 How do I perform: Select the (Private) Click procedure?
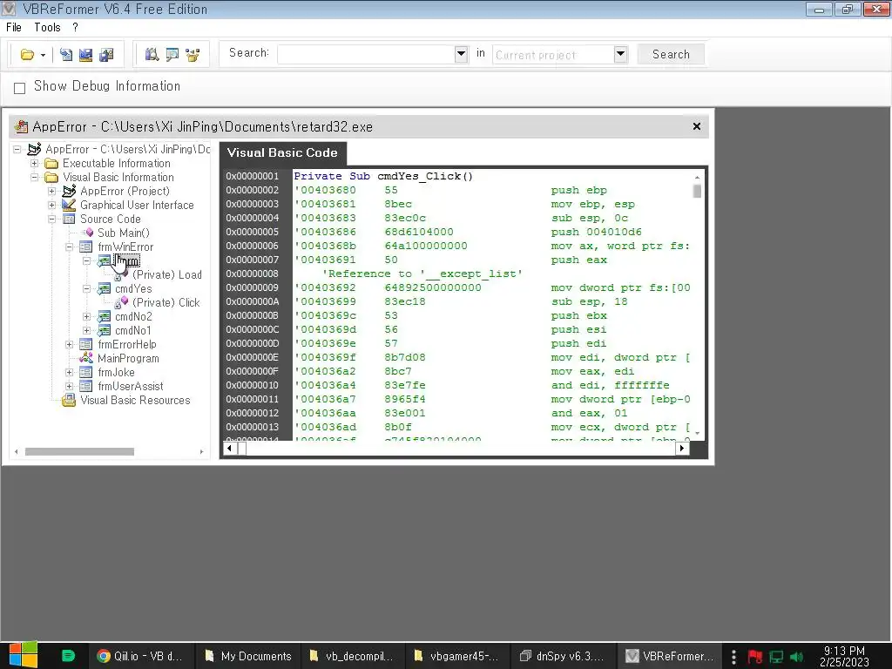pyautogui.click(x=166, y=302)
